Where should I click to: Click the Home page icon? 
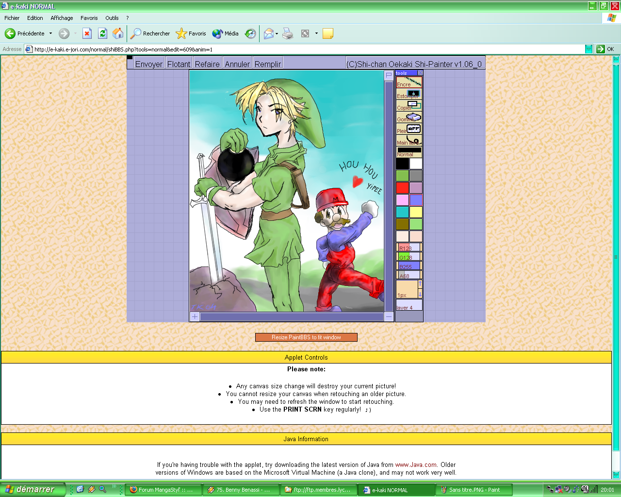coord(118,33)
